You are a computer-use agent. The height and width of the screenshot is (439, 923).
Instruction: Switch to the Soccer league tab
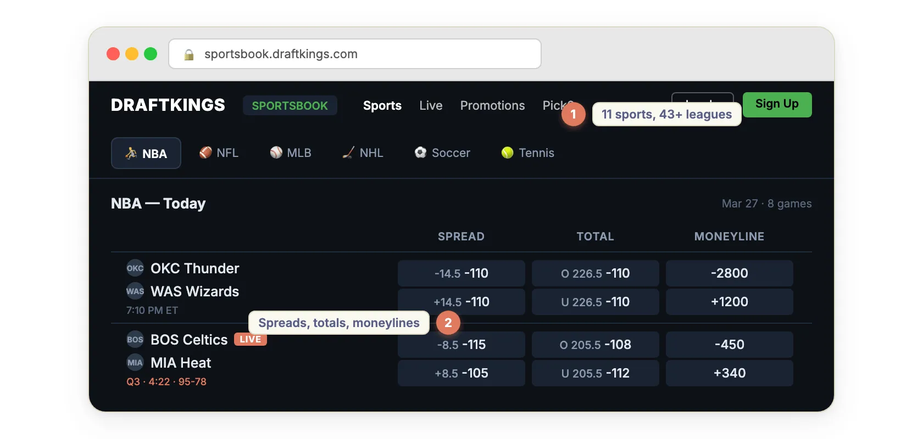[x=442, y=153]
